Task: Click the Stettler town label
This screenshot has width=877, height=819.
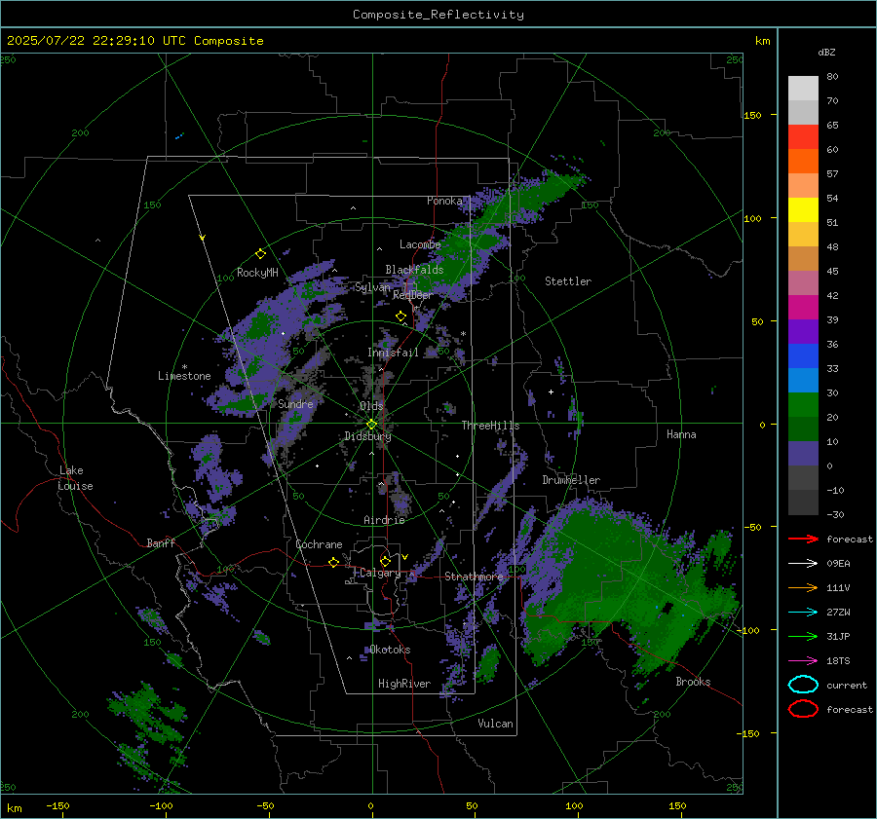Action: tap(568, 281)
